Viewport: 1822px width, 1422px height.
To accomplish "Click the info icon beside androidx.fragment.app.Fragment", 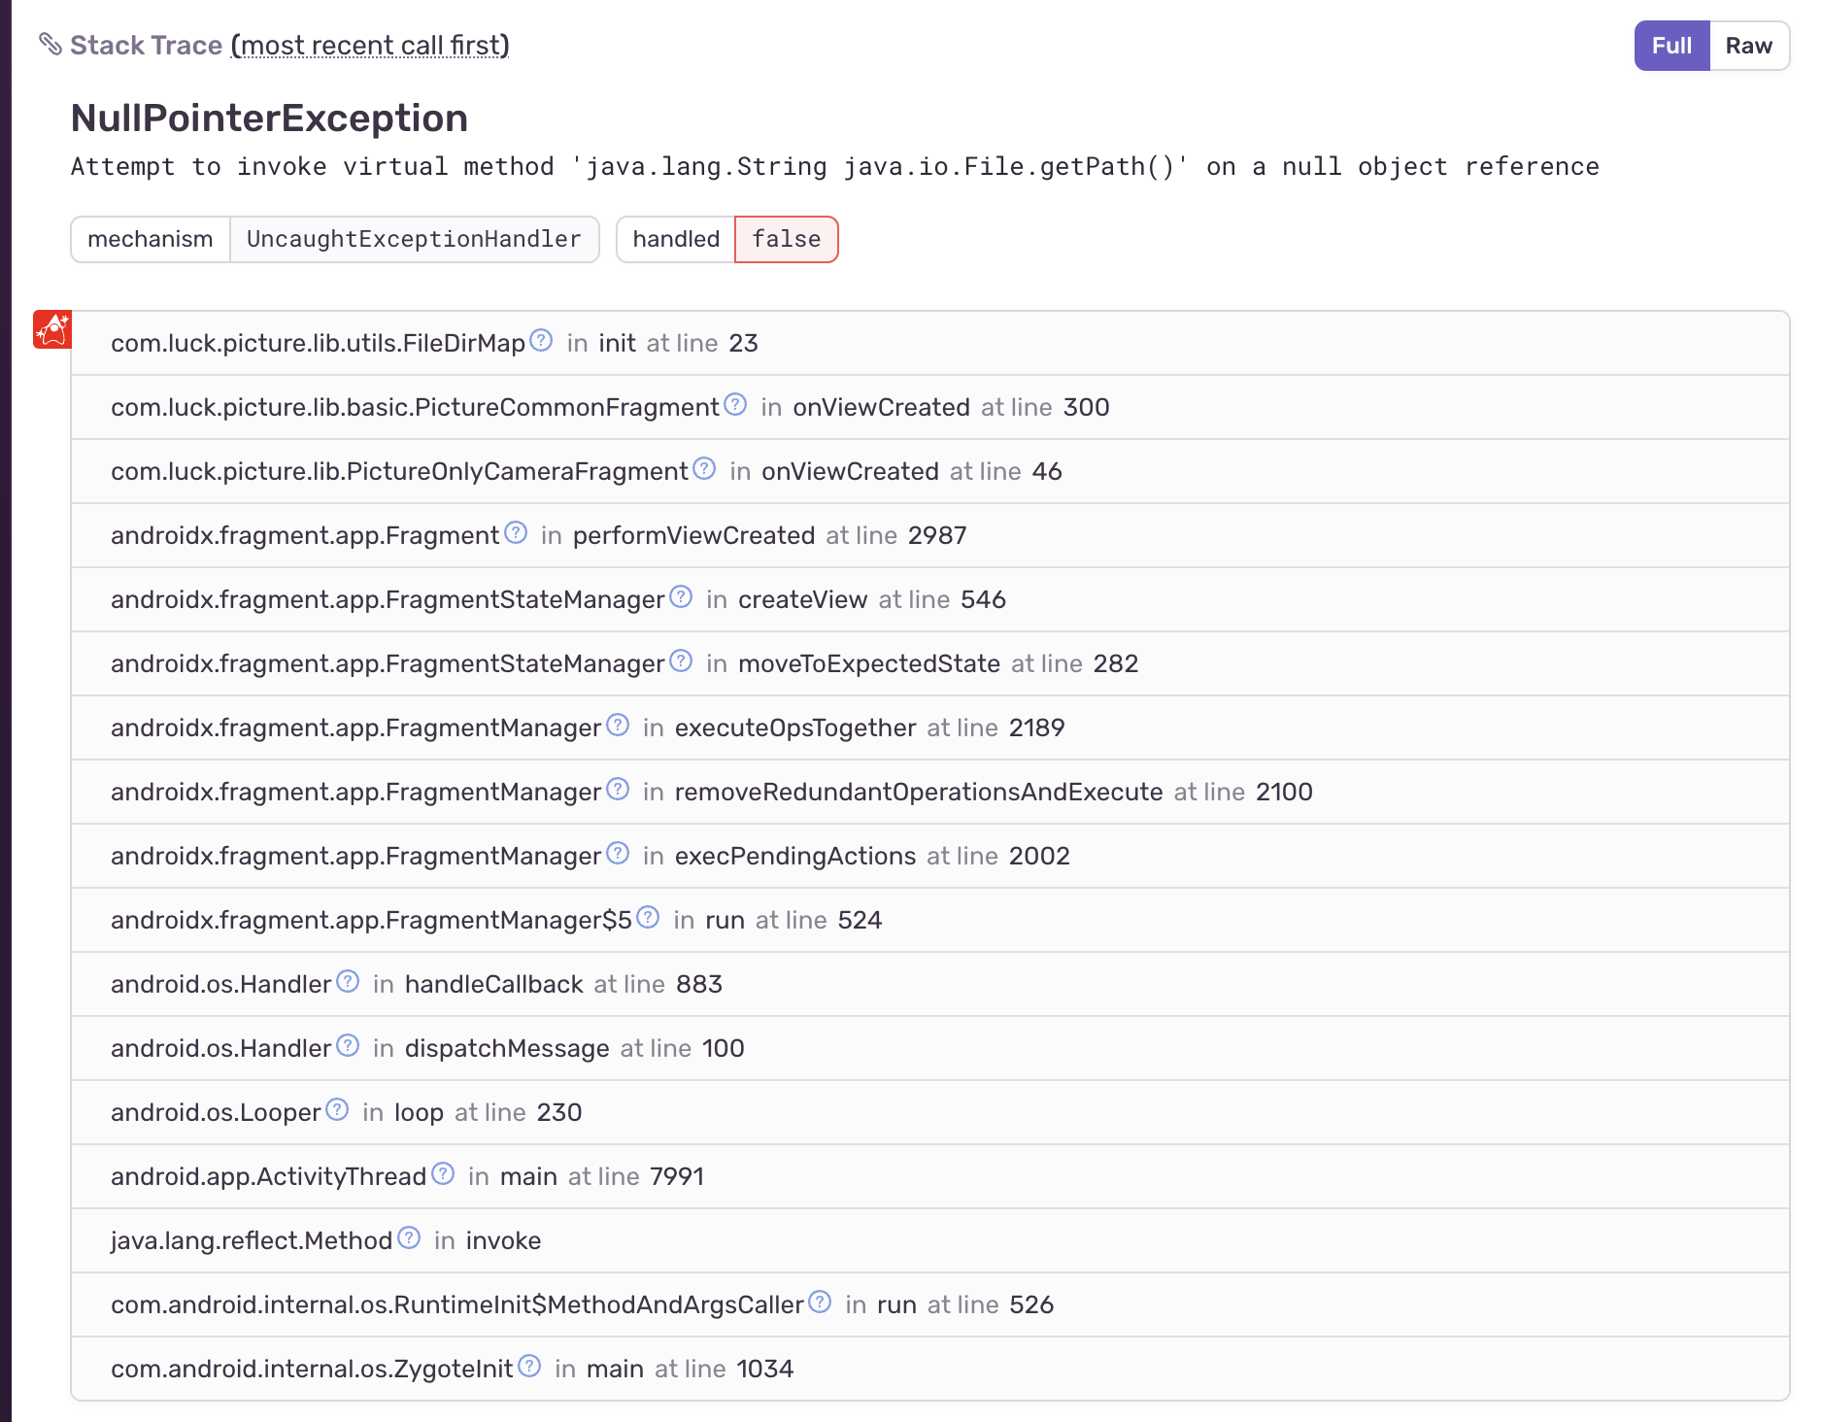I will click(516, 532).
